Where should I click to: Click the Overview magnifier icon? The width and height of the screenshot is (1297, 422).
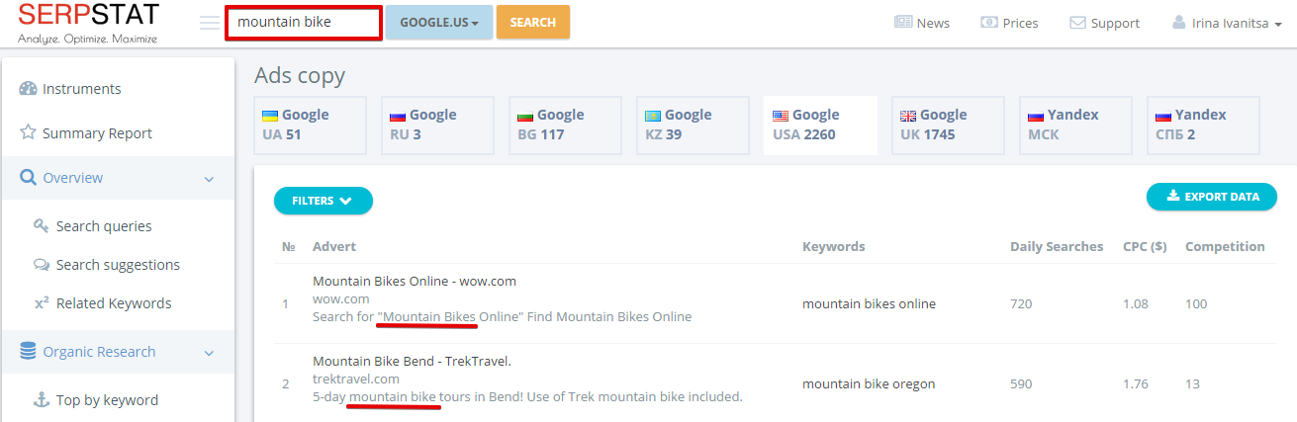tap(28, 178)
